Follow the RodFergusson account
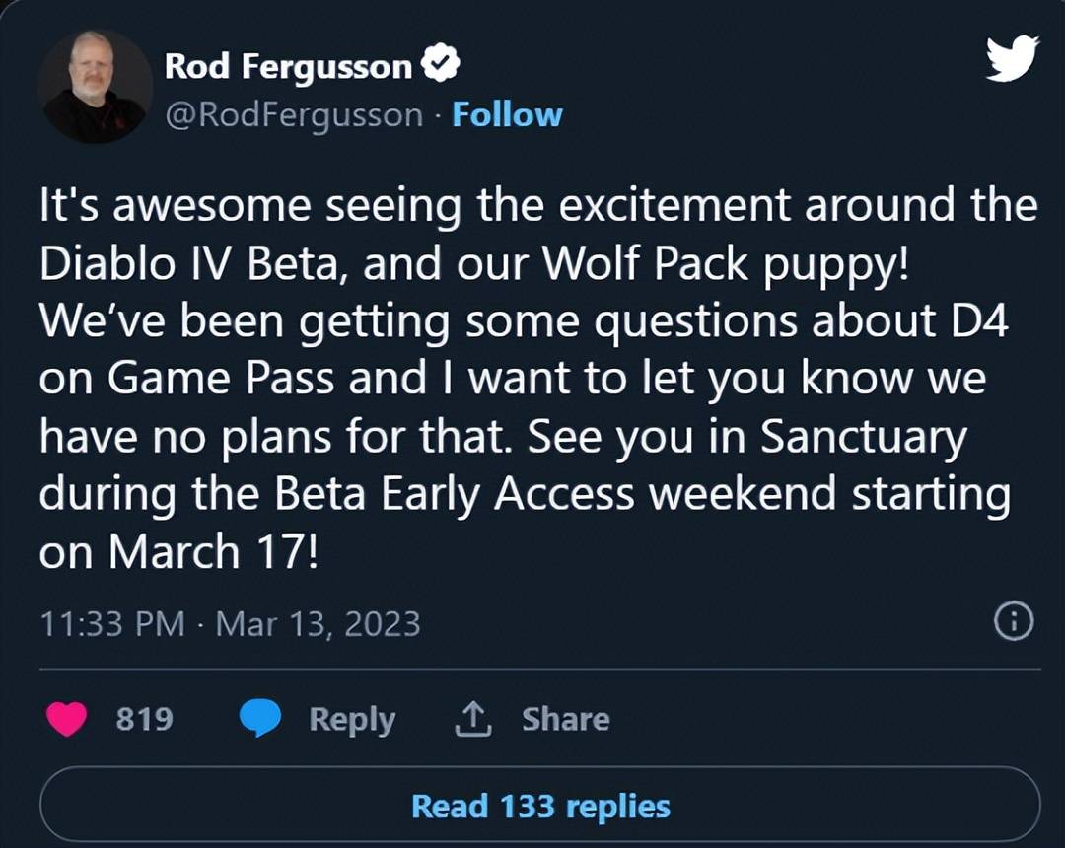The height and width of the screenshot is (848, 1065). [507, 115]
